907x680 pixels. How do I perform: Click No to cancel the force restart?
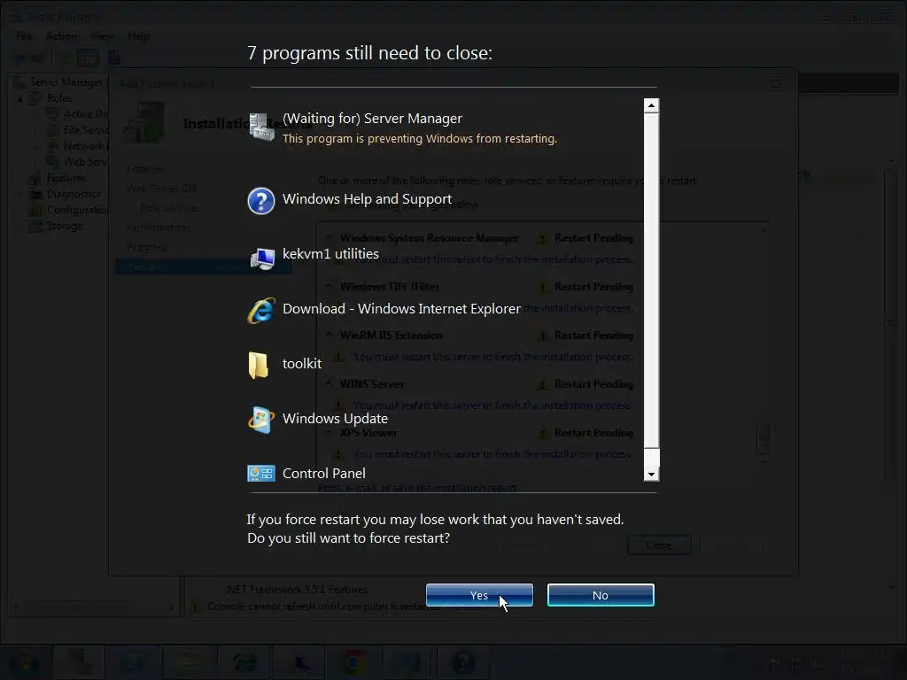tap(601, 595)
